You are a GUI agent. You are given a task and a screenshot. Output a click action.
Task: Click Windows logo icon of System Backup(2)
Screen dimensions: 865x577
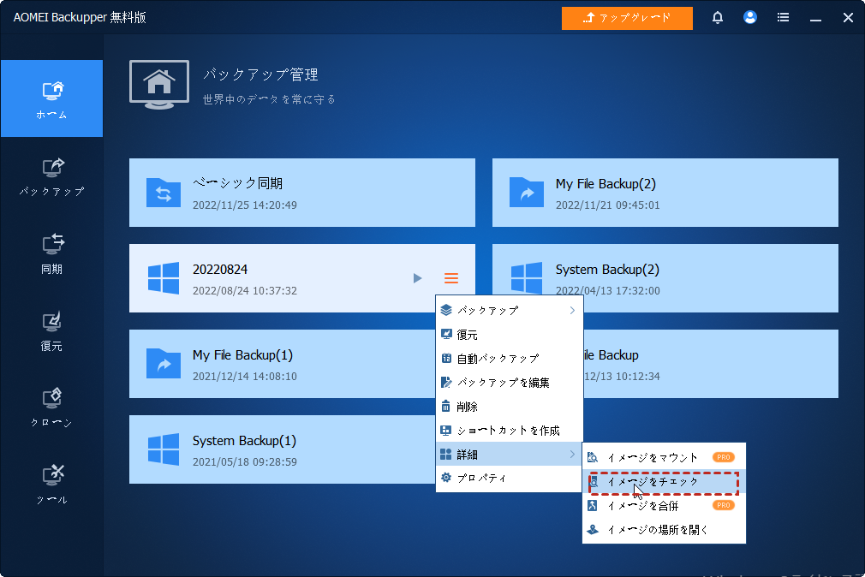(x=527, y=278)
